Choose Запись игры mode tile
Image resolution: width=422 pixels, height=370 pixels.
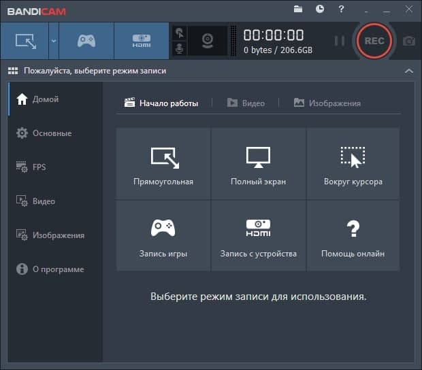coord(163,235)
